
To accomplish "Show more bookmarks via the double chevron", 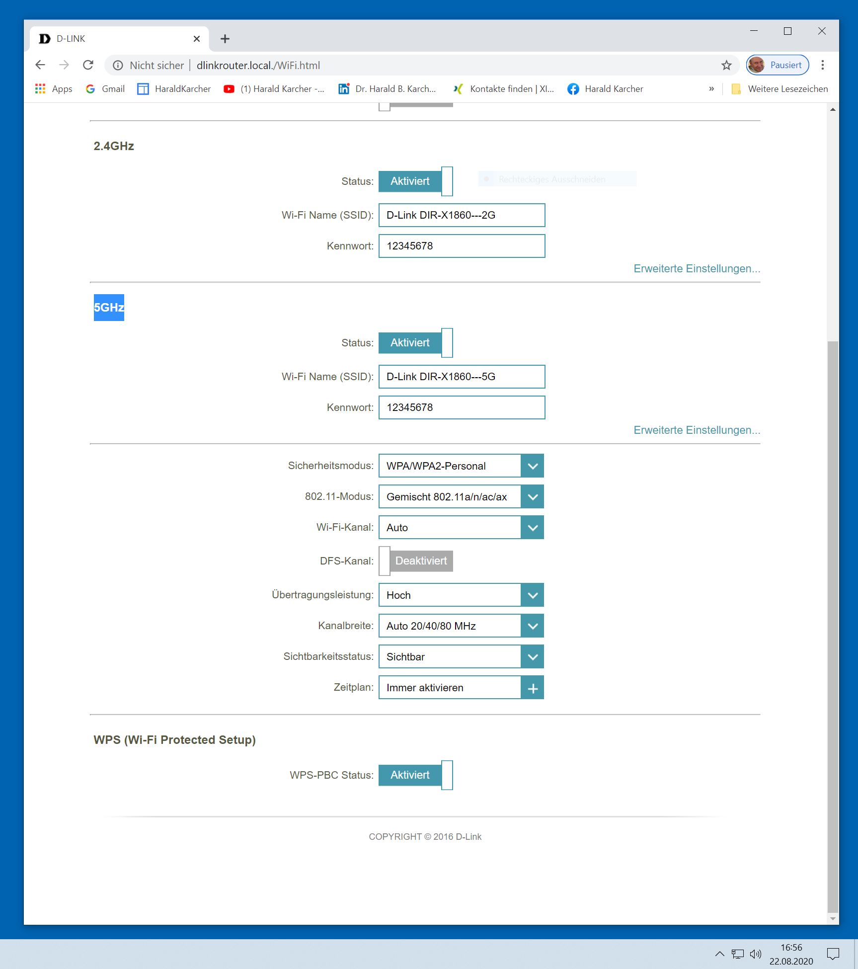I will pyautogui.click(x=711, y=89).
